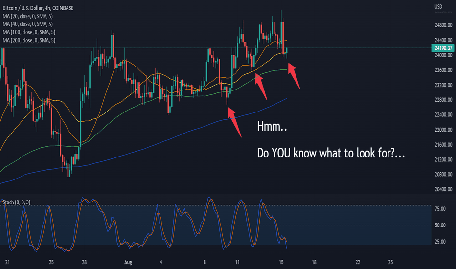Click the 18 date on time axis
The height and width of the screenshot is (269, 456).
tap(314, 262)
